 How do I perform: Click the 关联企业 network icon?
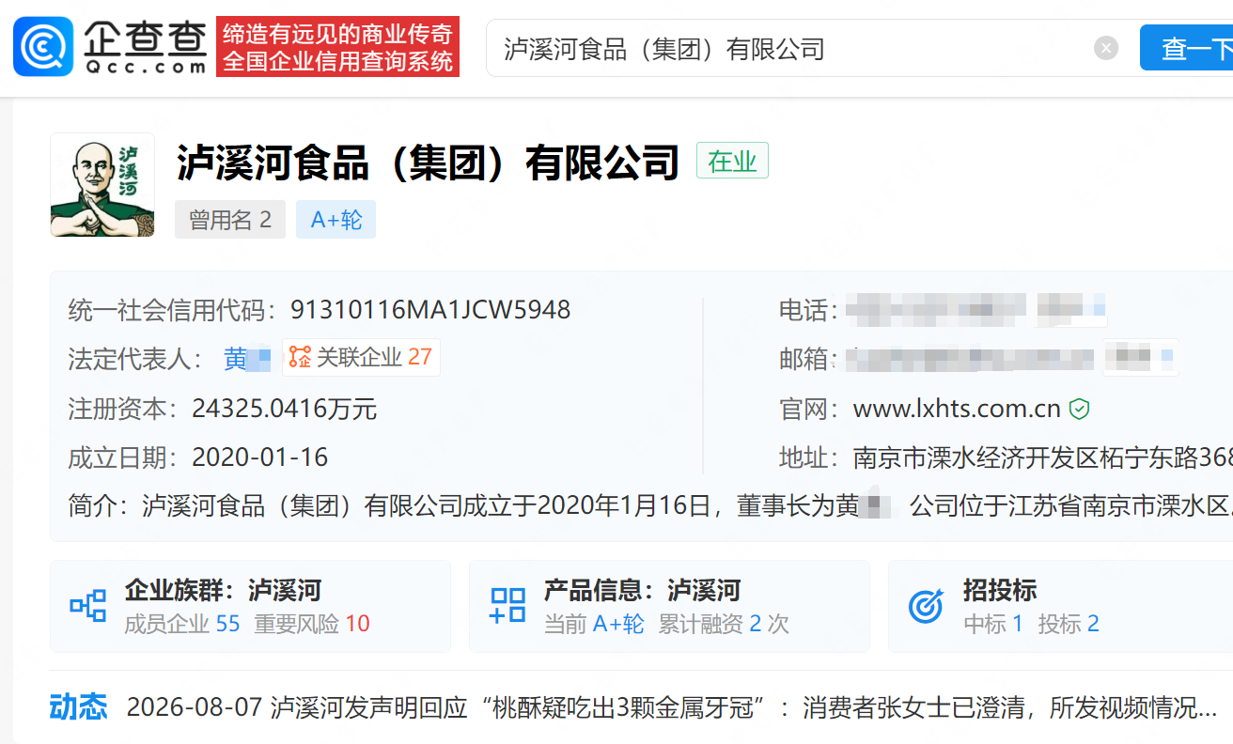(x=300, y=358)
